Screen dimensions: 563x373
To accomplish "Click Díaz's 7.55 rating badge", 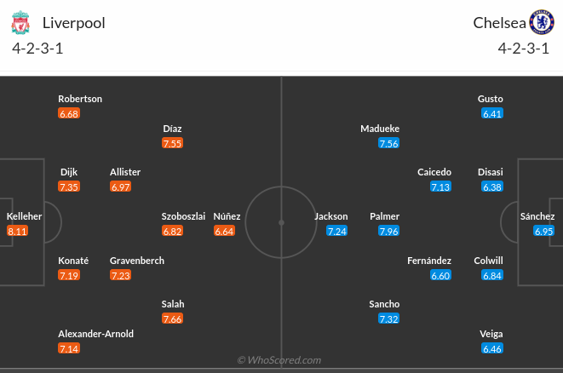I will [173, 143].
